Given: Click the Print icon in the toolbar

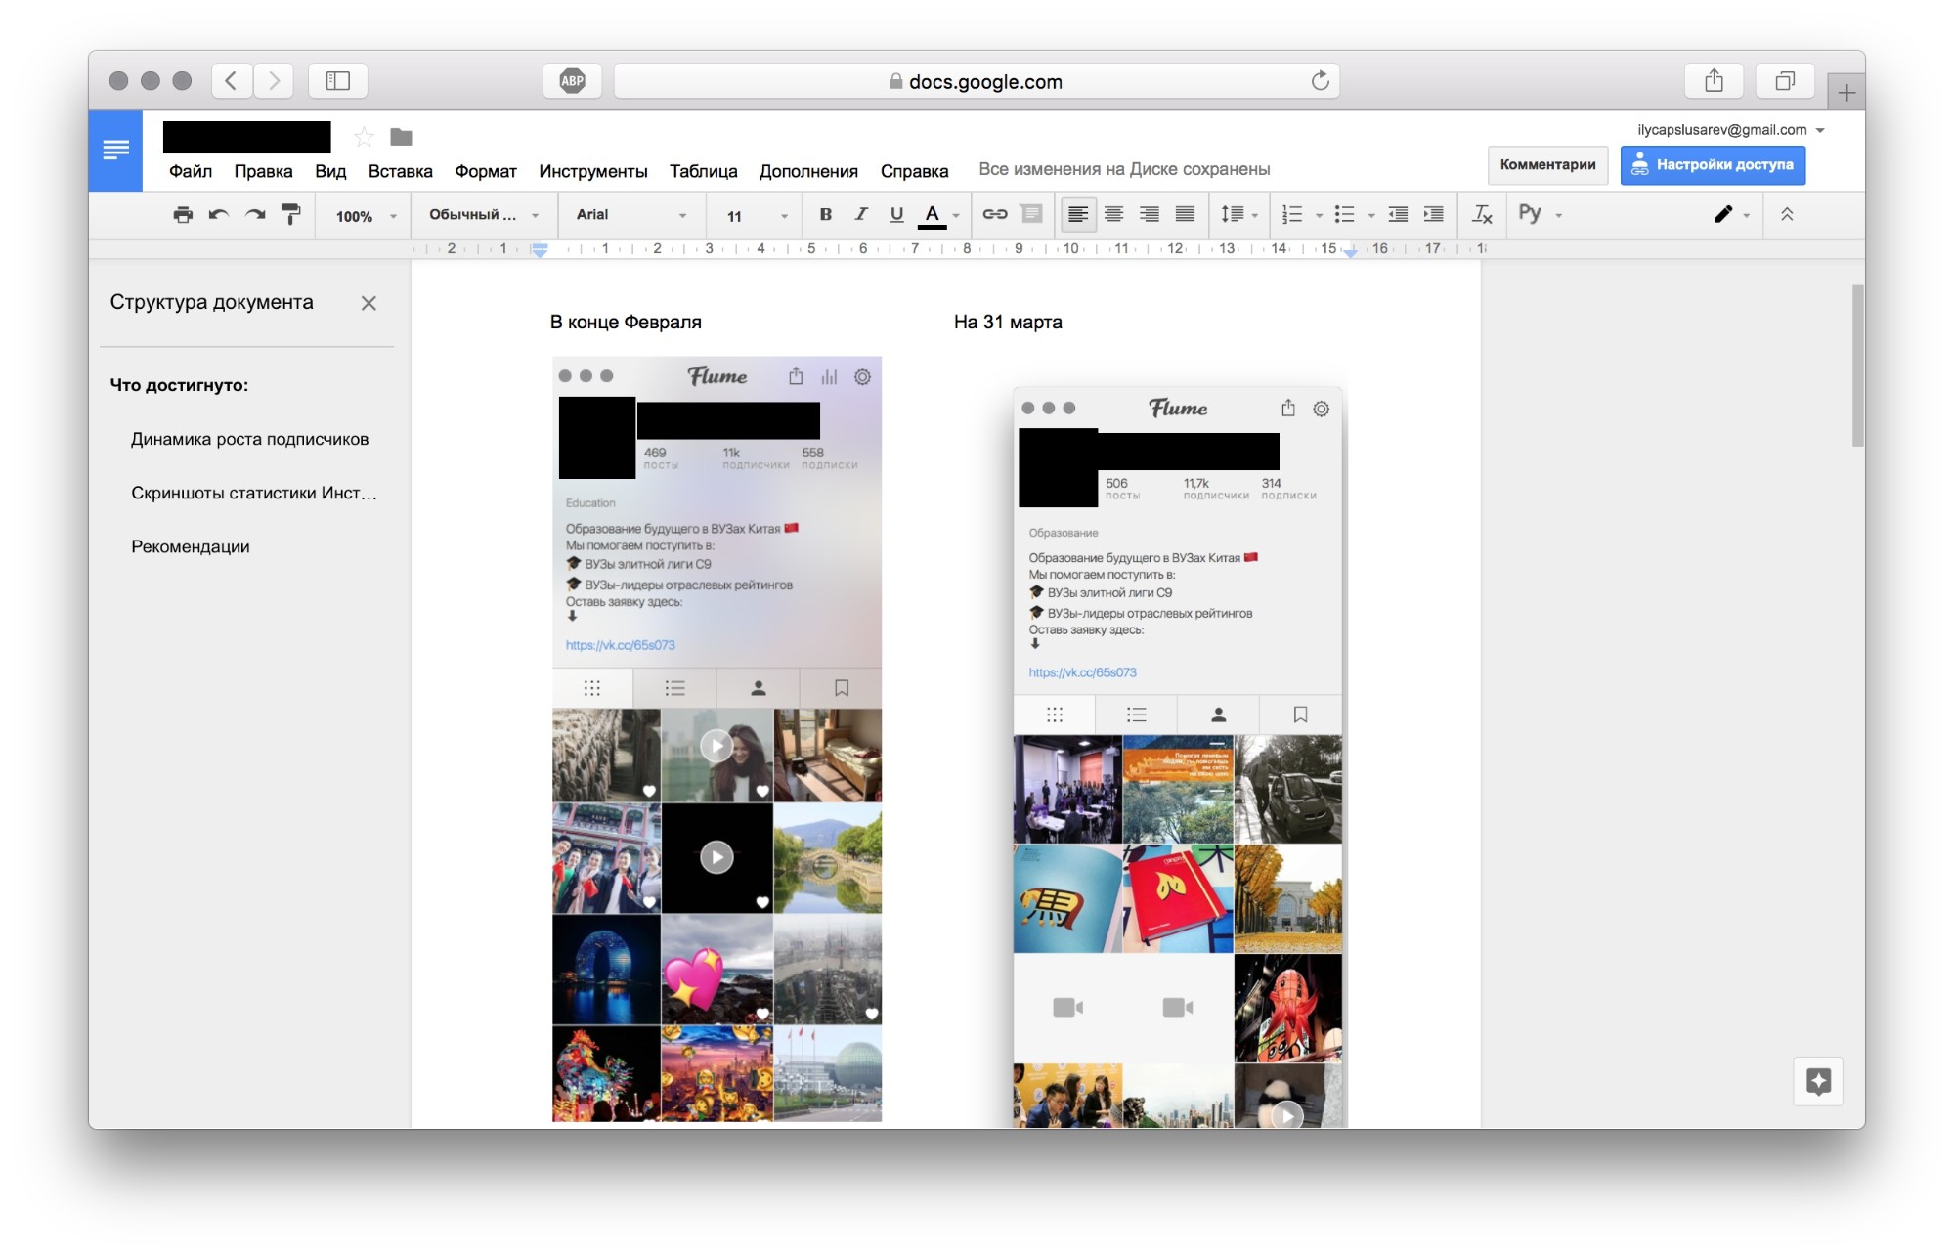Looking at the screenshot, I should [183, 215].
